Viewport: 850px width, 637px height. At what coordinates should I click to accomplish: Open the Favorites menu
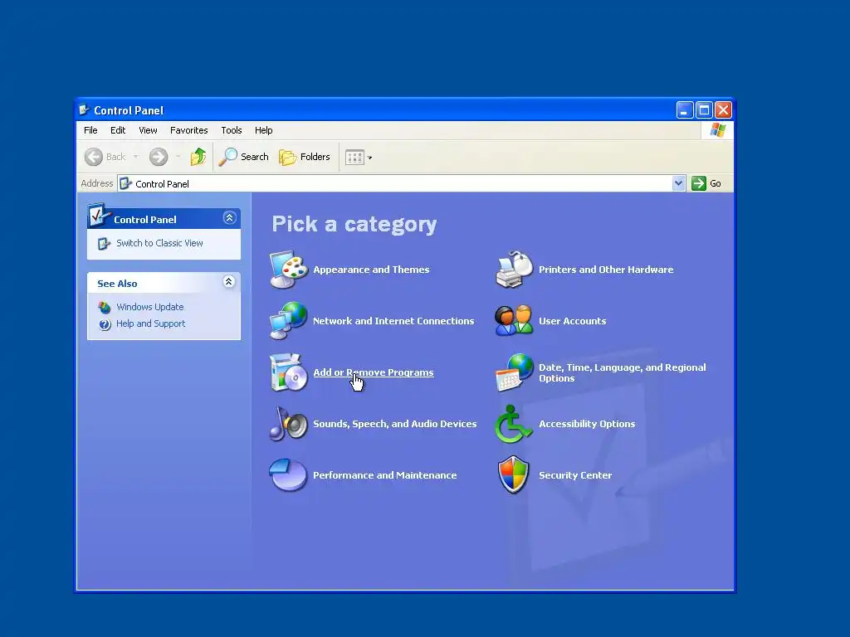click(x=188, y=130)
